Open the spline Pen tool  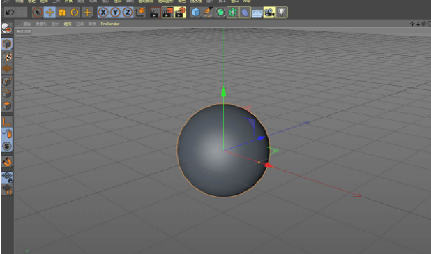208,13
